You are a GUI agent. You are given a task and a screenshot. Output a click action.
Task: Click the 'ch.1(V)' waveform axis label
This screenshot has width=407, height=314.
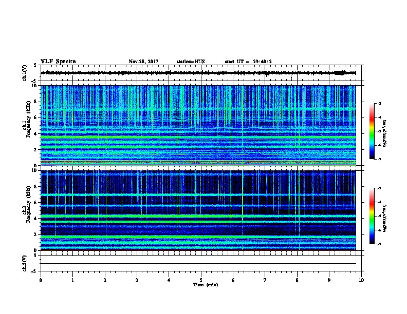point(25,73)
